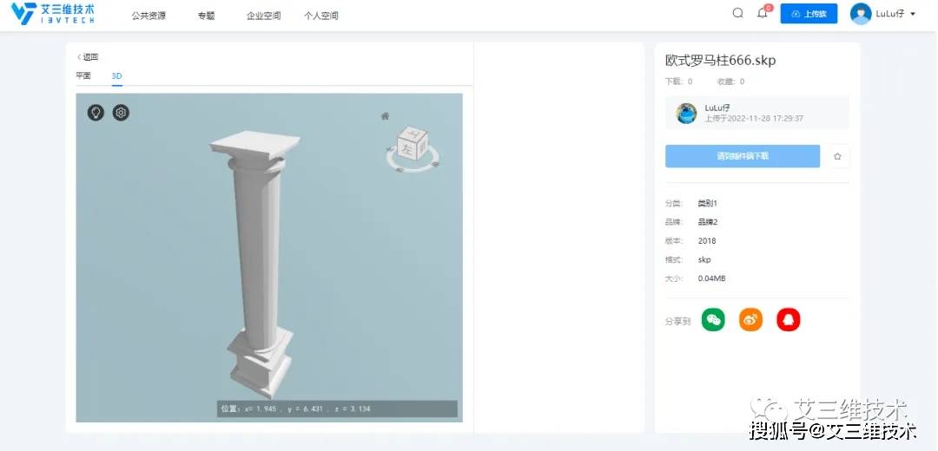The image size is (938, 451).
Task: Open the 公共资源 menu
Action: [149, 16]
